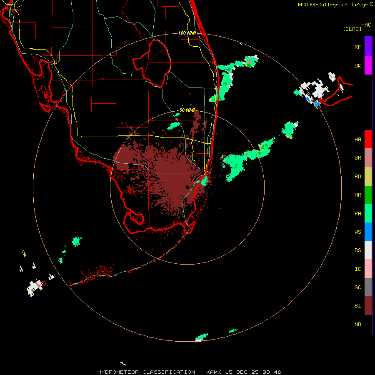Click the GC gray legend swatch
The height and width of the screenshot is (375, 375).
[368, 287]
